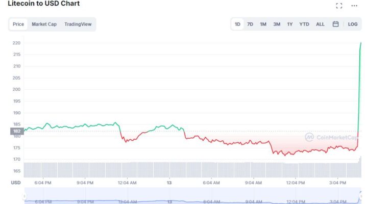The width and height of the screenshot is (365, 204).
Task: Open the calendar date range picker
Action: pos(335,24)
